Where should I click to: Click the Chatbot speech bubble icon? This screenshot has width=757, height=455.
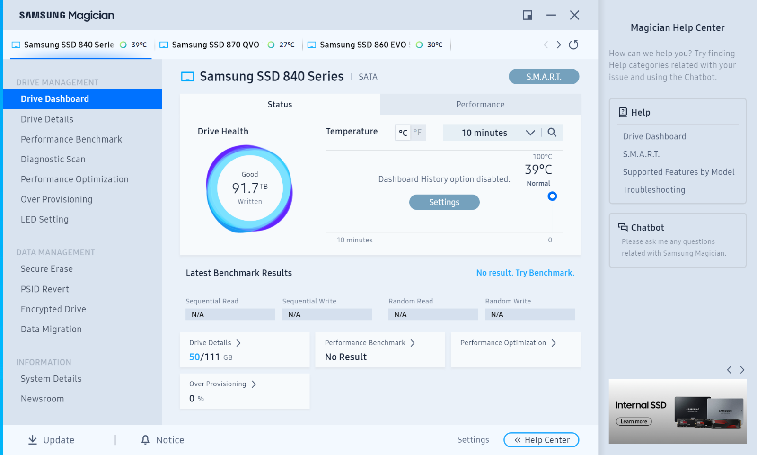coord(623,227)
